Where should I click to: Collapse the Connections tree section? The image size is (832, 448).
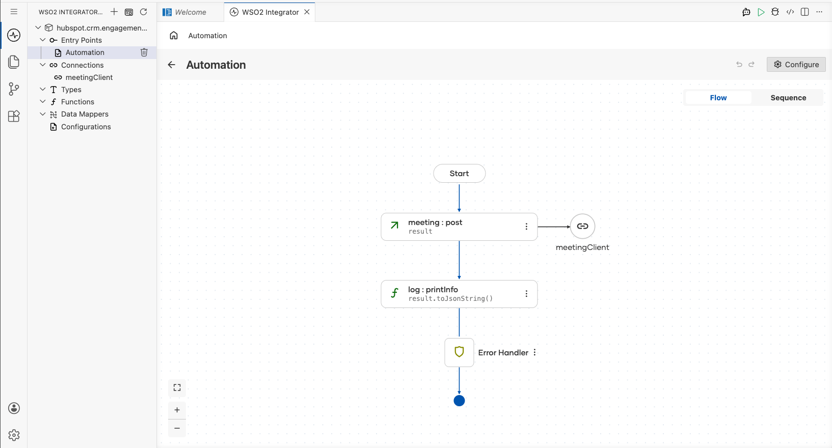coord(43,65)
